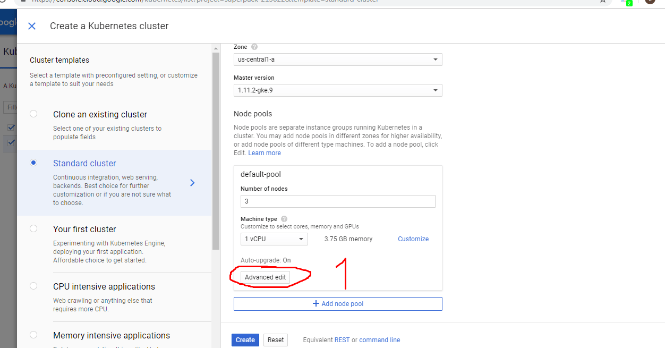
Task: Click the Number of nodes input field
Action: point(338,201)
